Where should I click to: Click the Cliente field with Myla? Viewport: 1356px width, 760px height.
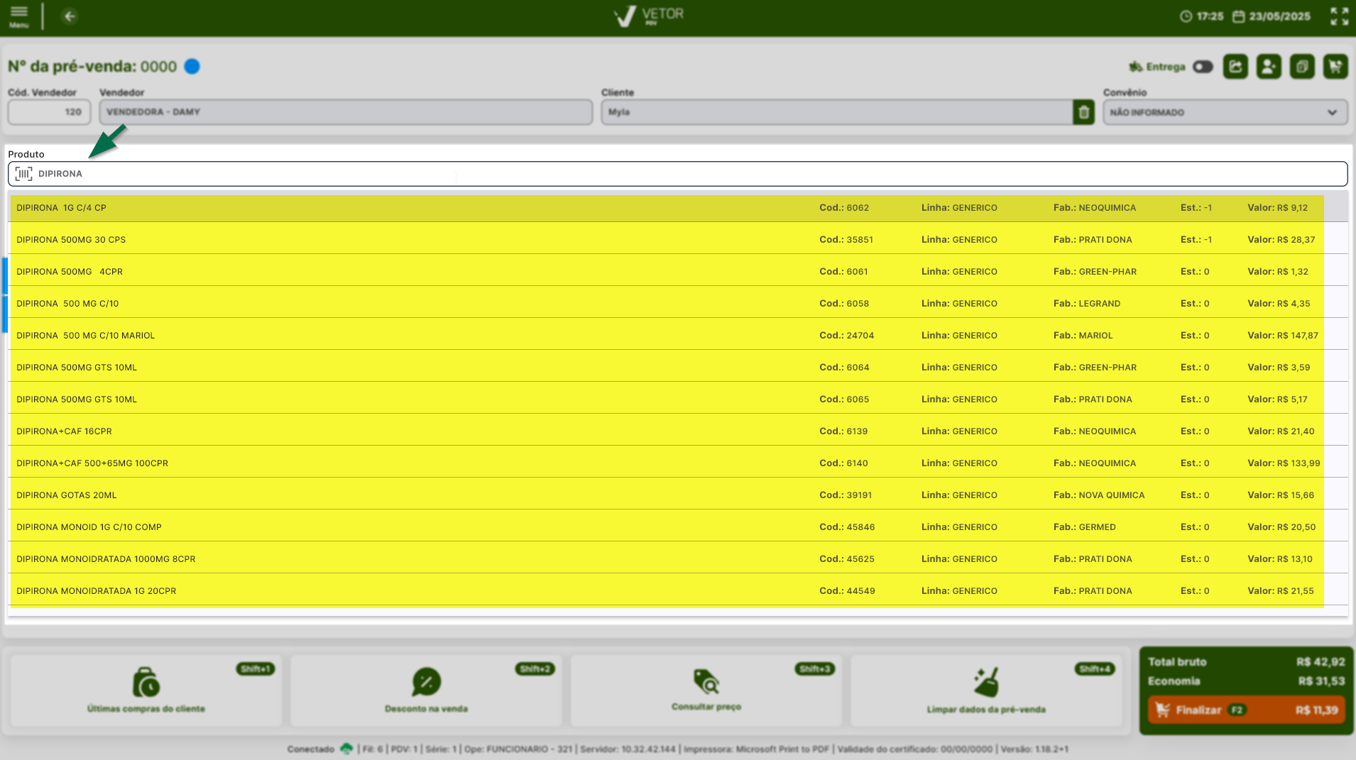(x=837, y=112)
